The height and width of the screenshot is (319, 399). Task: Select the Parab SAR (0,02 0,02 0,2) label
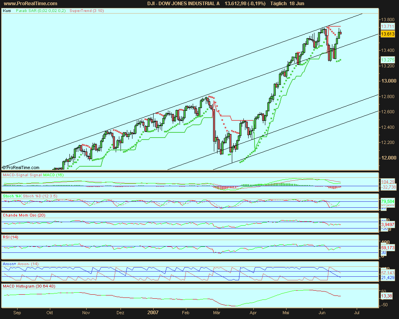pyautogui.click(x=41, y=11)
